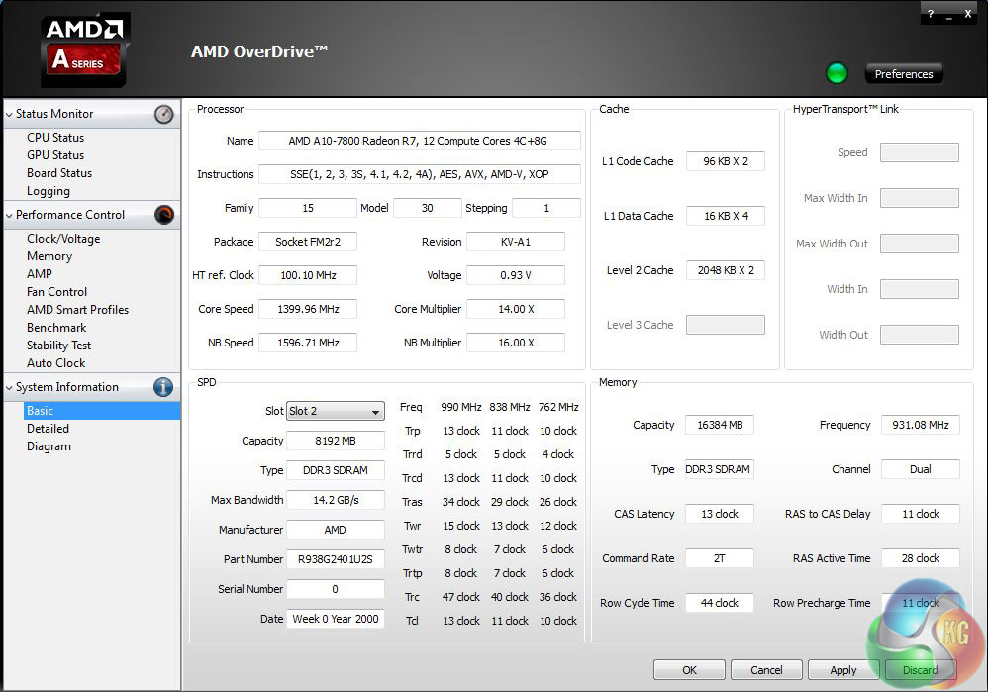Click the Cancel button

[x=766, y=670]
